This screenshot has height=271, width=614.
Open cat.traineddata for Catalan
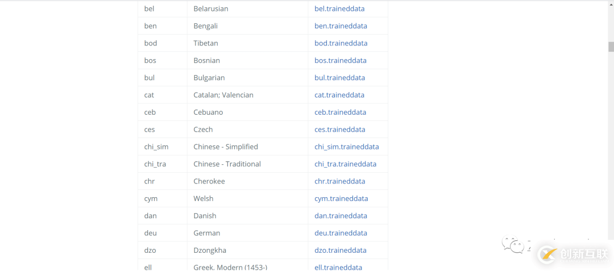tap(339, 95)
